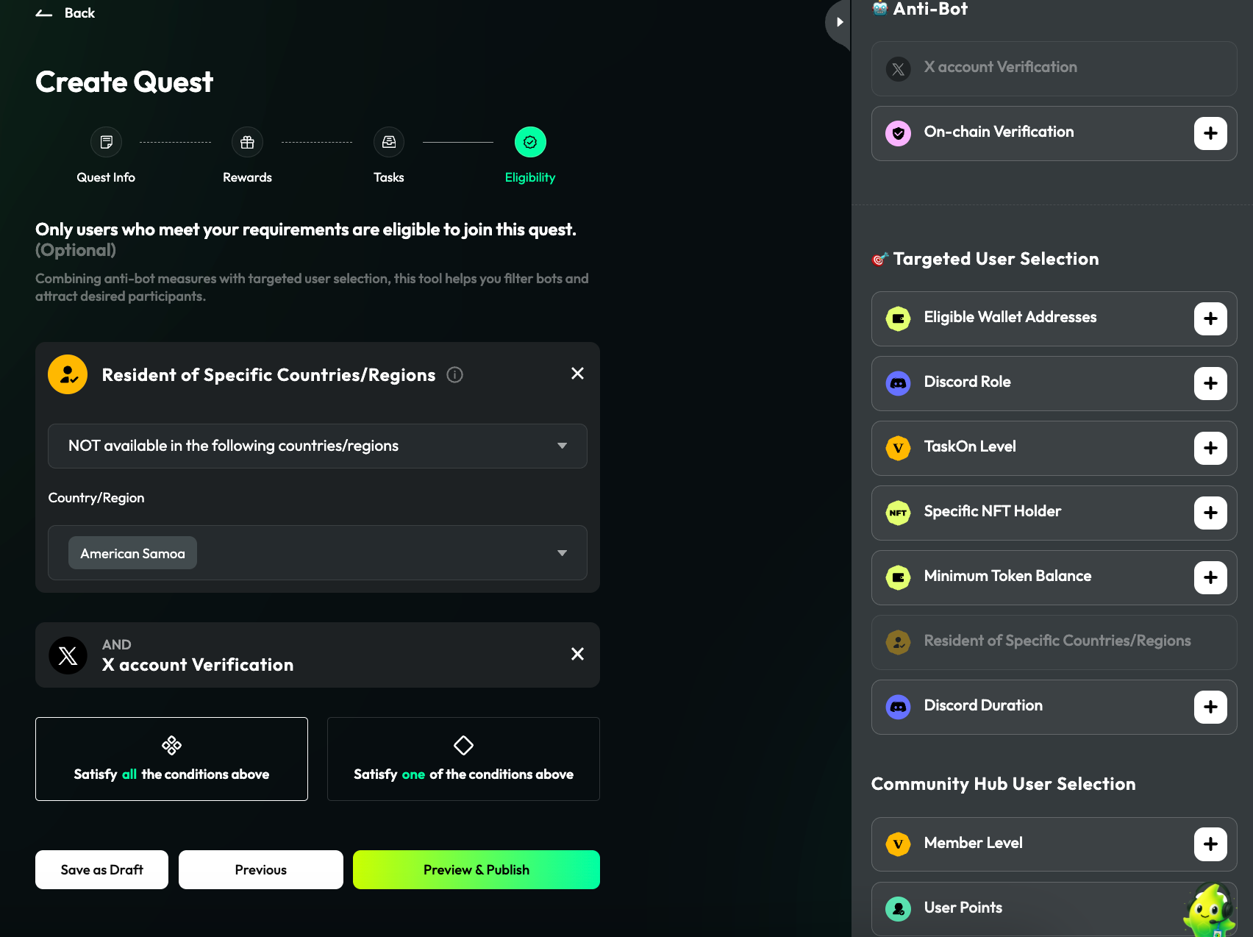Select Satisfy all the conditions above
This screenshot has height=937, width=1253.
click(171, 759)
